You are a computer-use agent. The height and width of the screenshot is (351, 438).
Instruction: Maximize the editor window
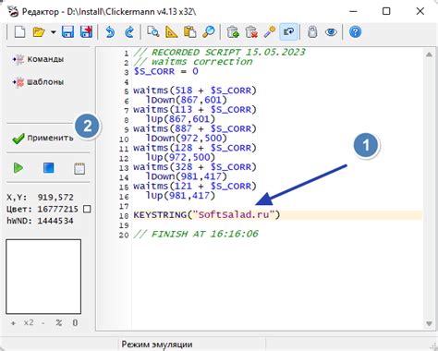(x=386, y=11)
